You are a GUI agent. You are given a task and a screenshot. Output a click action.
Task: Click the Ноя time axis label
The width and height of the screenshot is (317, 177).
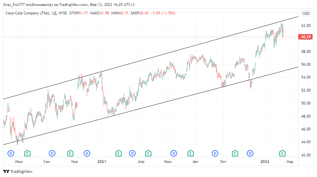75,162
